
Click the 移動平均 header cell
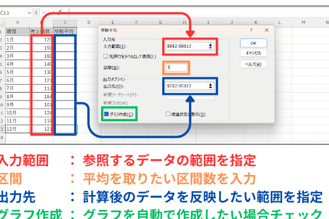65,31
